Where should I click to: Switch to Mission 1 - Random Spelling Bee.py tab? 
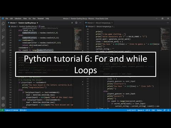23,23
